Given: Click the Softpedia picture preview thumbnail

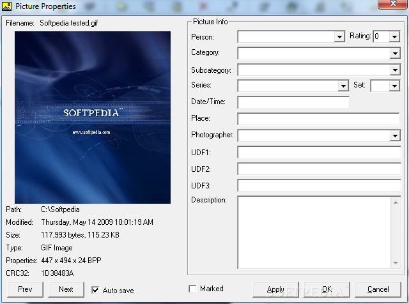Looking at the screenshot, I should (93, 118).
